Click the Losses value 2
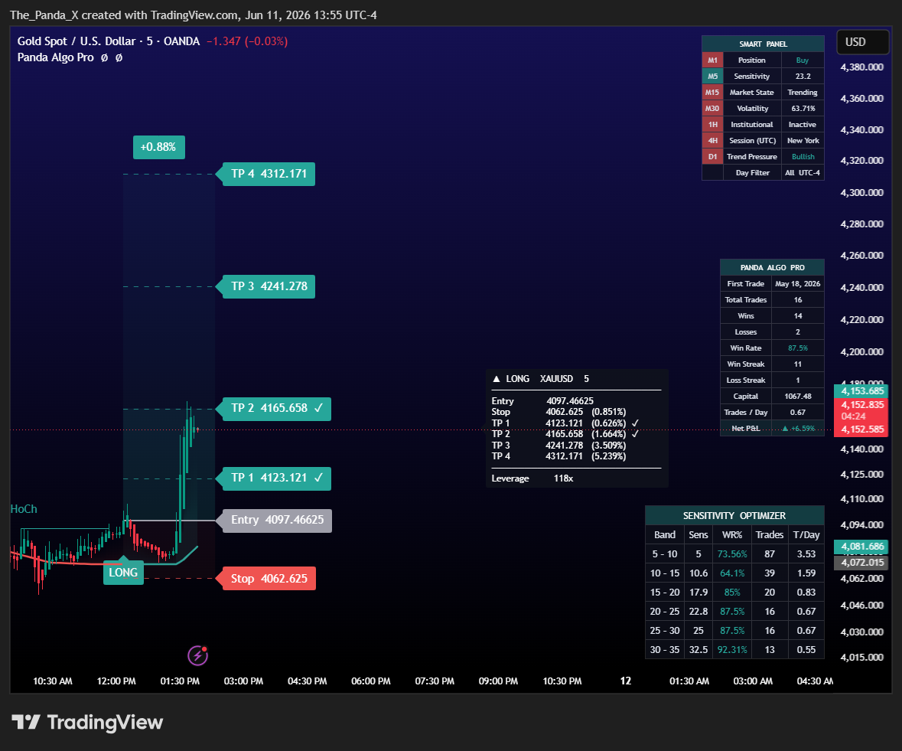This screenshot has width=902, height=751. coord(797,332)
